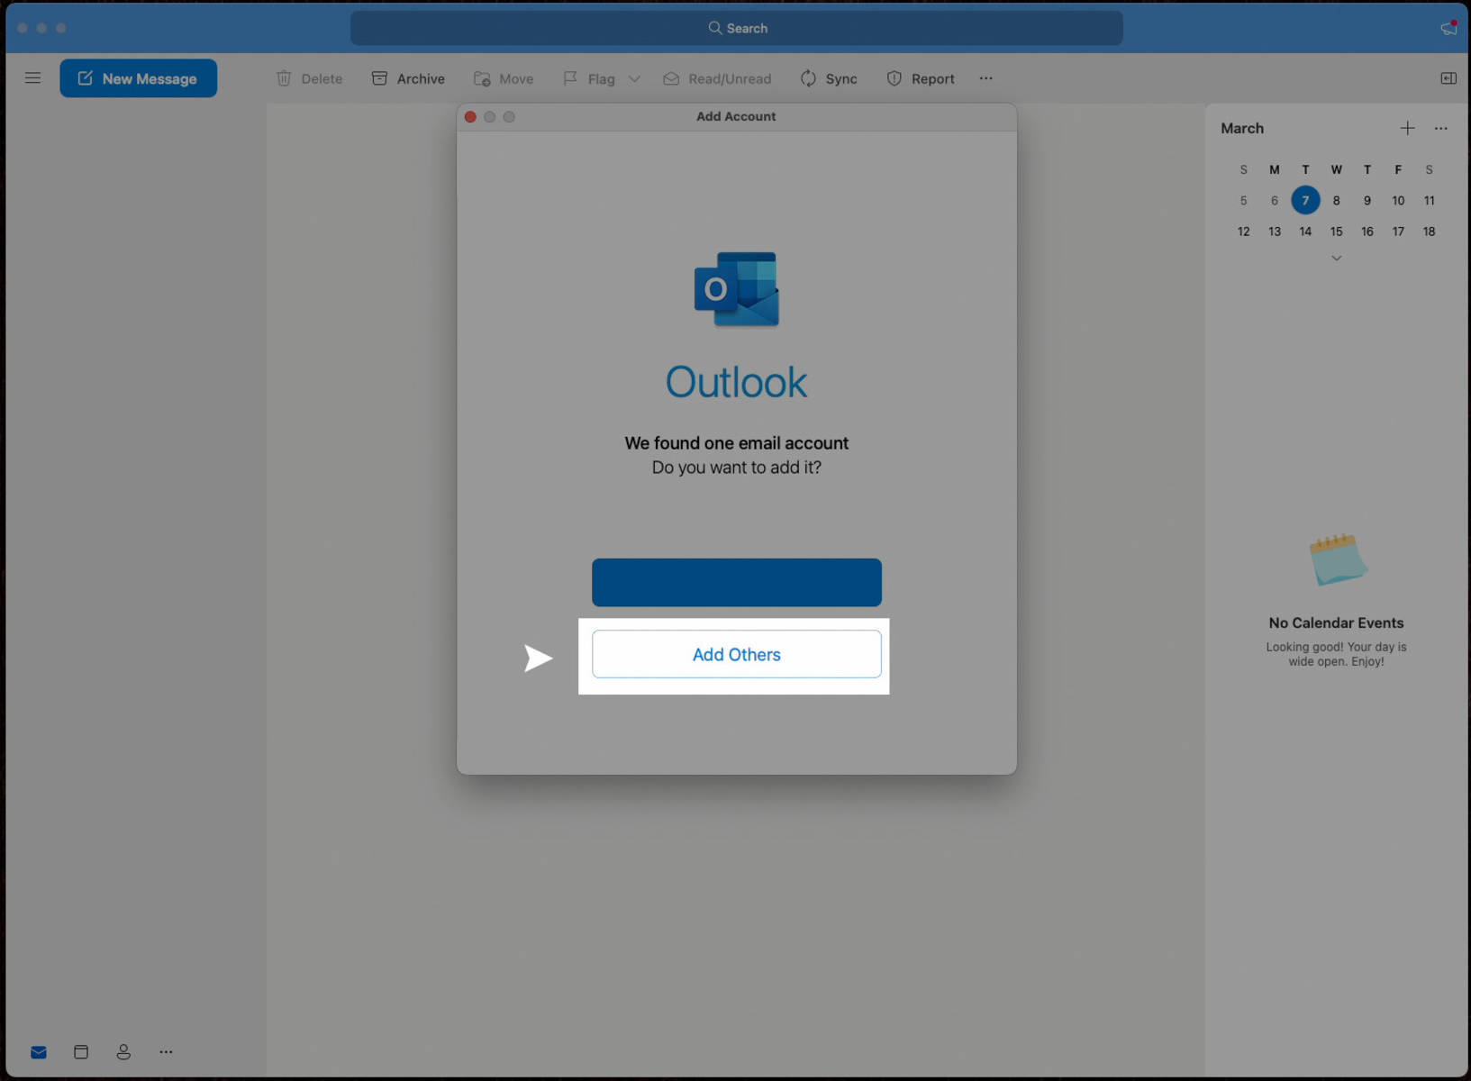The width and height of the screenshot is (1471, 1081).
Task: Open toolbar more options ellipsis
Action: [986, 78]
